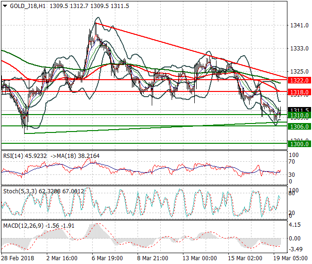The width and height of the screenshot is (312, 264).
Task: Click the green 1306.0 support level label
Action: click(299, 126)
